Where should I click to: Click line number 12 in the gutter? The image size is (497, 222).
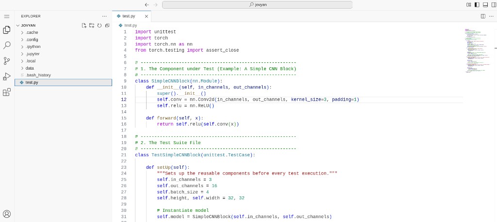pos(124,100)
